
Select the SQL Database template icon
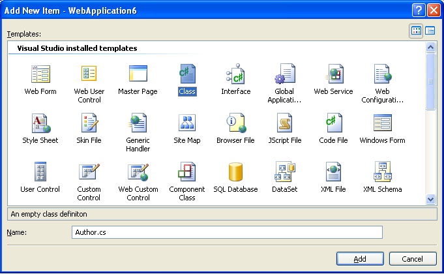pos(235,172)
